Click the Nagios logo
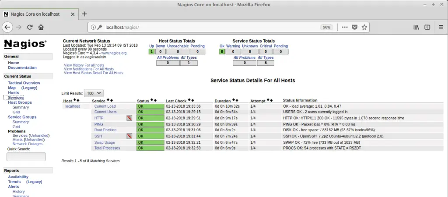The height and width of the screenshot is (197, 448). pyautogui.click(x=25, y=44)
